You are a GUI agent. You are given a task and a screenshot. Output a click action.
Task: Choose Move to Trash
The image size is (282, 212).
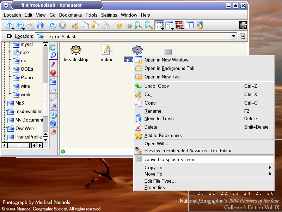204,118
